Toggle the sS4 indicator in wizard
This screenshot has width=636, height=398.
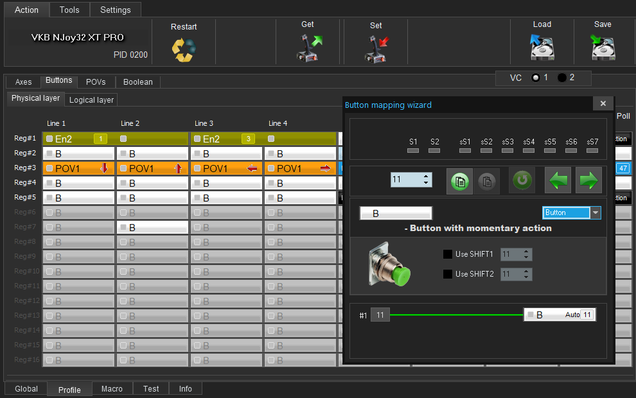pyautogui.click(x=529, y=150)
